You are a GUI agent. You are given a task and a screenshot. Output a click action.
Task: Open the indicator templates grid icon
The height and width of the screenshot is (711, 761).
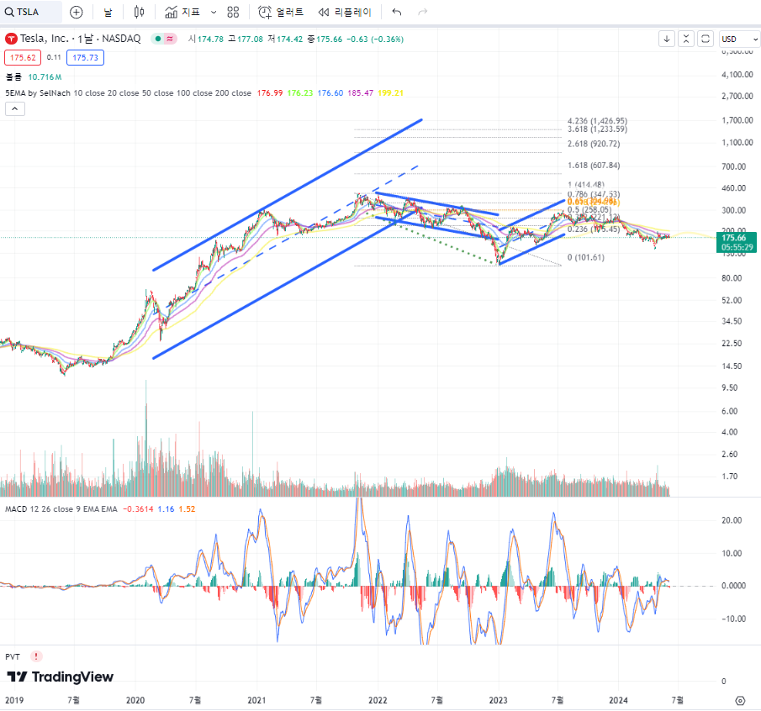(233, 12)
